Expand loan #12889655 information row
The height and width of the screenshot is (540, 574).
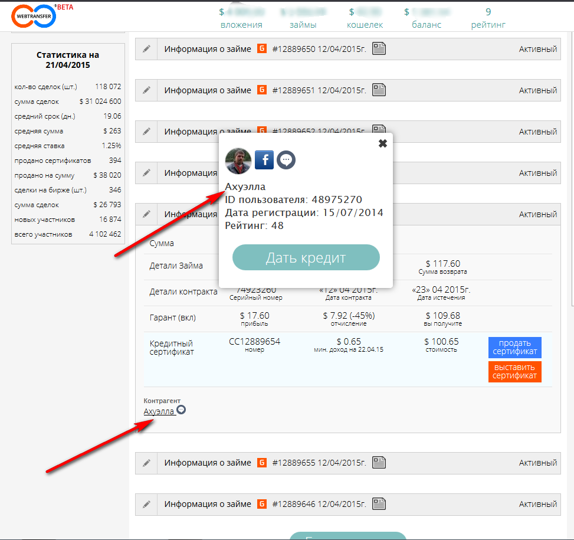pyautogui.click(x=348, y=463)
